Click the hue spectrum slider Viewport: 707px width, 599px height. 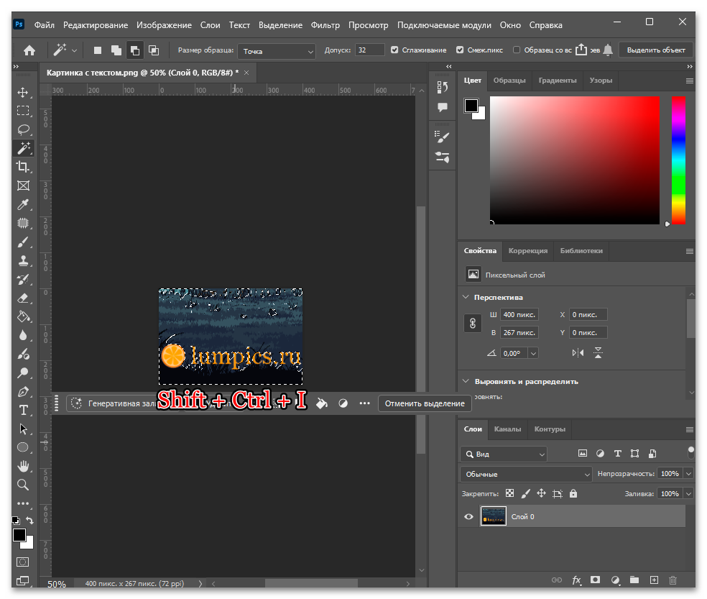[x=678, y=160]
